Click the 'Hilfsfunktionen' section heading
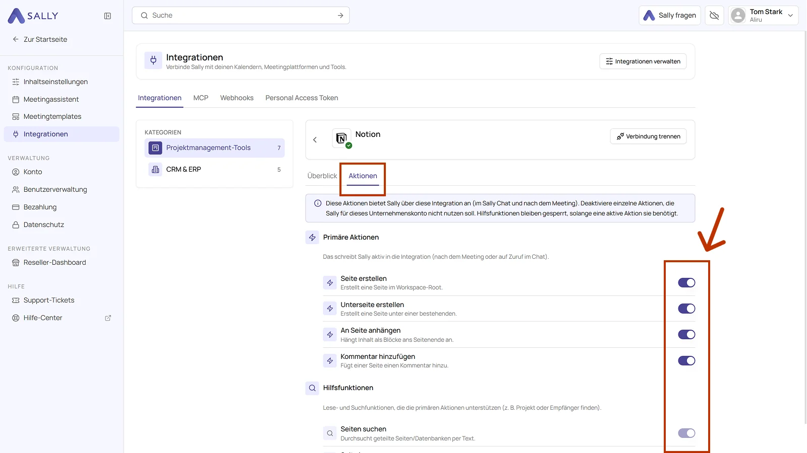 click(348, 388)
